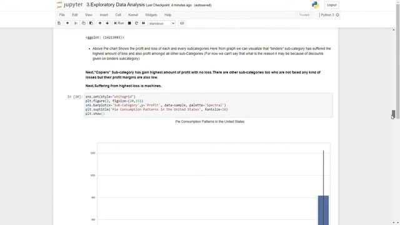Copy selected cells with toolbar icon
Screen dimensions: 400x225
pos(83,23)
